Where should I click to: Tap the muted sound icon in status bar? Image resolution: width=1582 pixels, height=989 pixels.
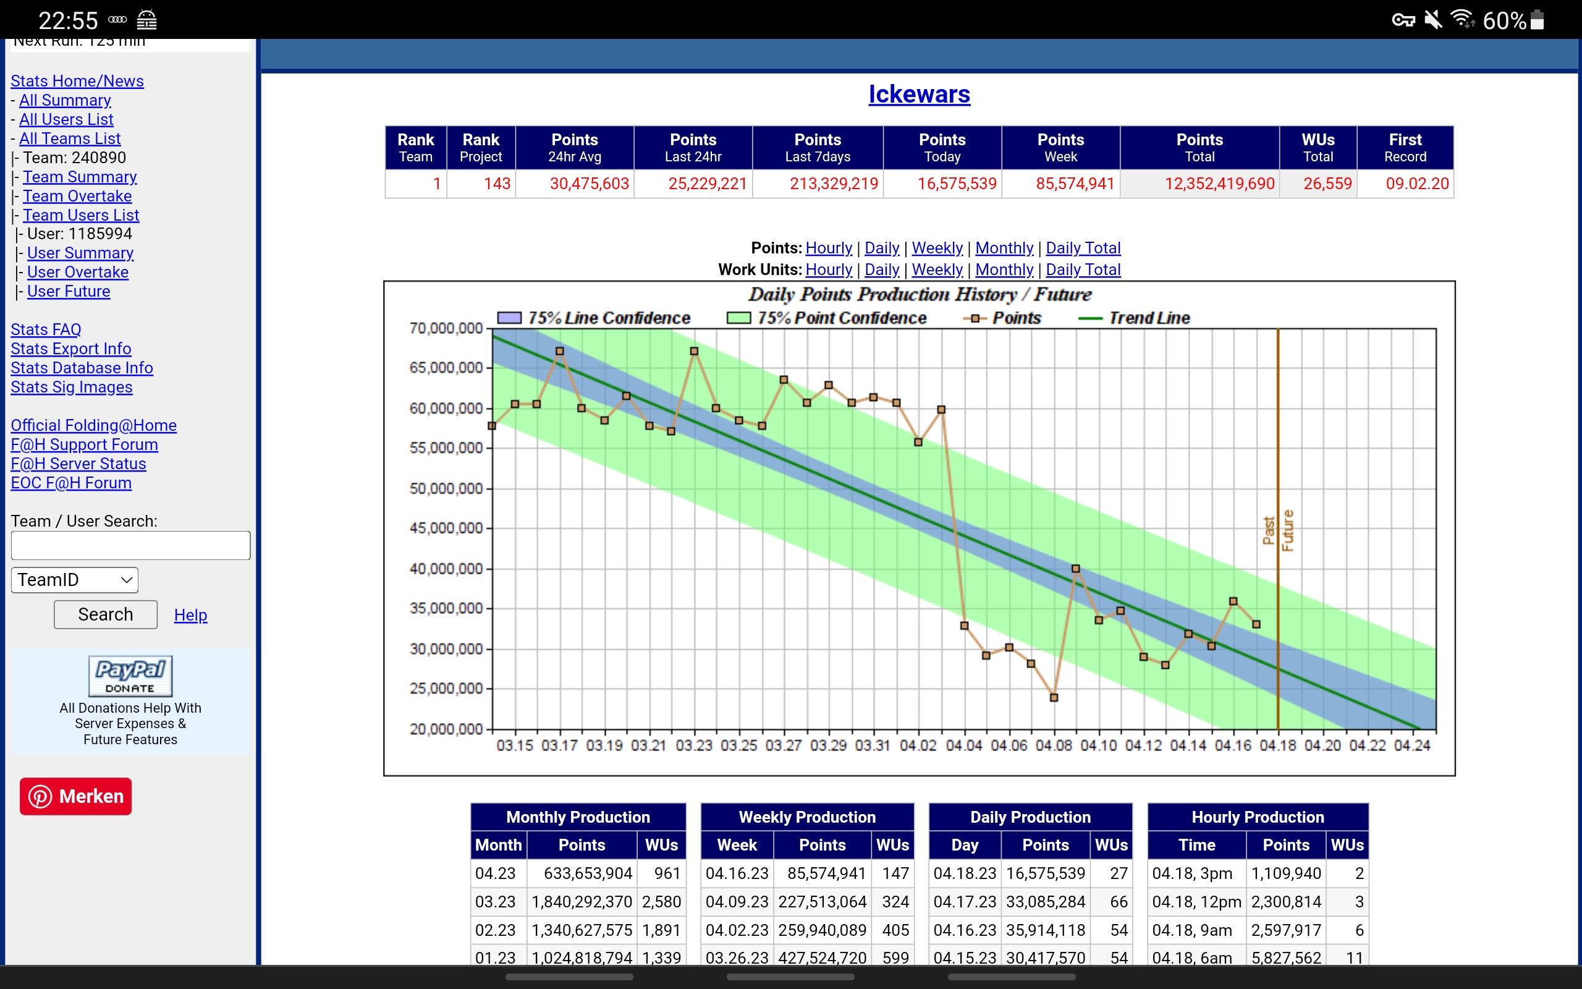pyautogui.click(x=1433, y=20)
